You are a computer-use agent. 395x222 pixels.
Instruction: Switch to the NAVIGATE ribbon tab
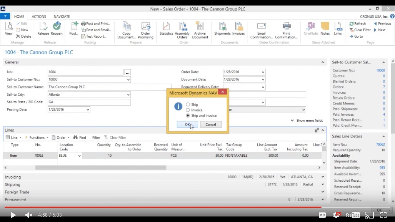pyautogui.click(x=62, y=17)
